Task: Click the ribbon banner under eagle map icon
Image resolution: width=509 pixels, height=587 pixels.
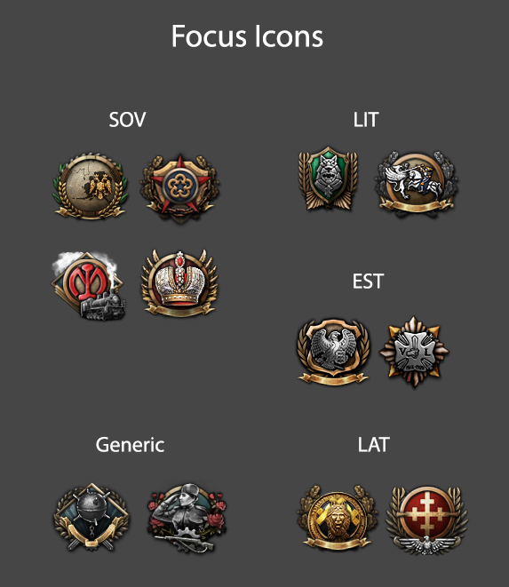Action: 90,212
